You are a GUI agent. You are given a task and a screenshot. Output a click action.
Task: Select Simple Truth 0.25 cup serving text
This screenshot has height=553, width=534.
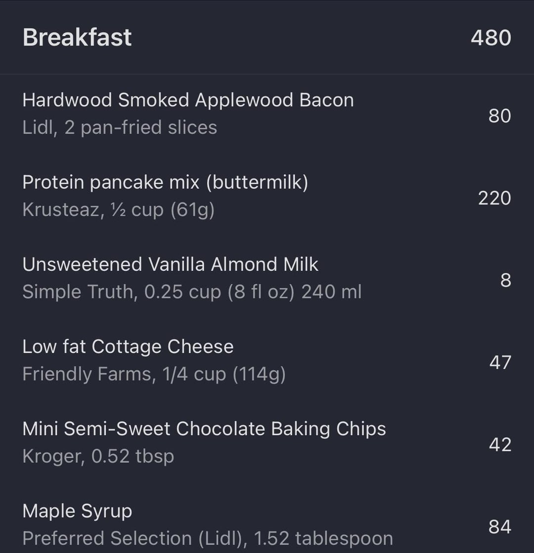pyautogui.click(x=192, y=292)
